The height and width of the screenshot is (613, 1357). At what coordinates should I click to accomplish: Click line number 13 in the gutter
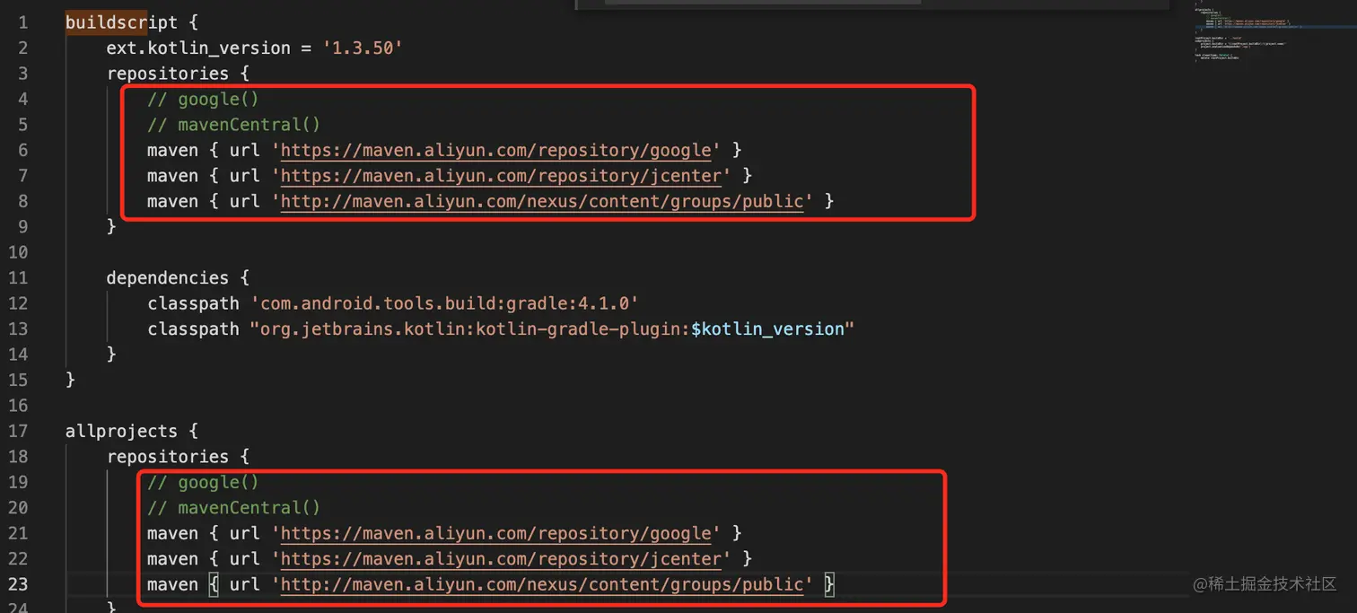click(x=18, y=328)
